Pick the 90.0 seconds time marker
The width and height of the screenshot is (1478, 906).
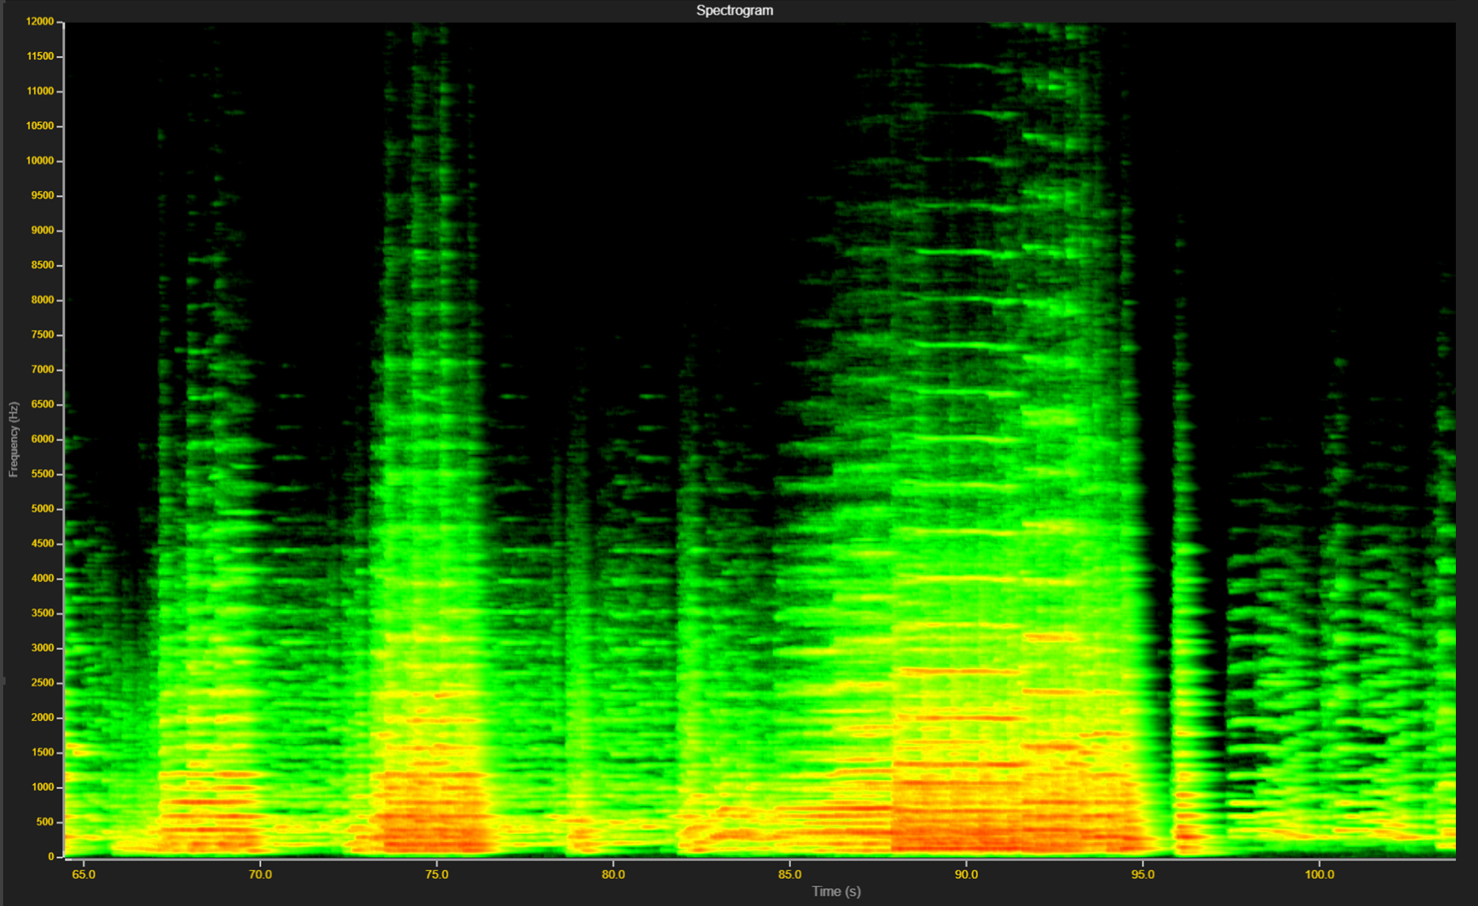(x=966, y=874)
